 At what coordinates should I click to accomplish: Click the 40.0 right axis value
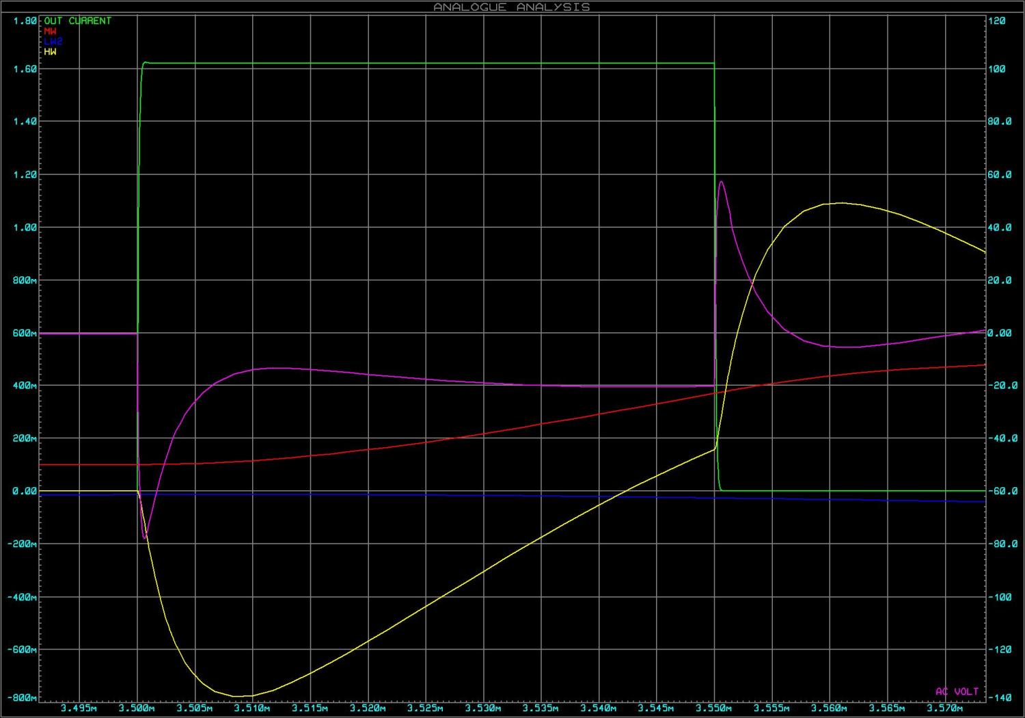tap(1000, 227)
